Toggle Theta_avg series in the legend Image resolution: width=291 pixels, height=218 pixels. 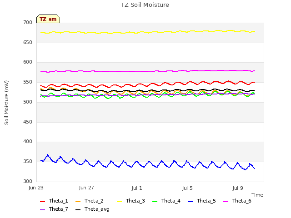[x=92, y=209]
